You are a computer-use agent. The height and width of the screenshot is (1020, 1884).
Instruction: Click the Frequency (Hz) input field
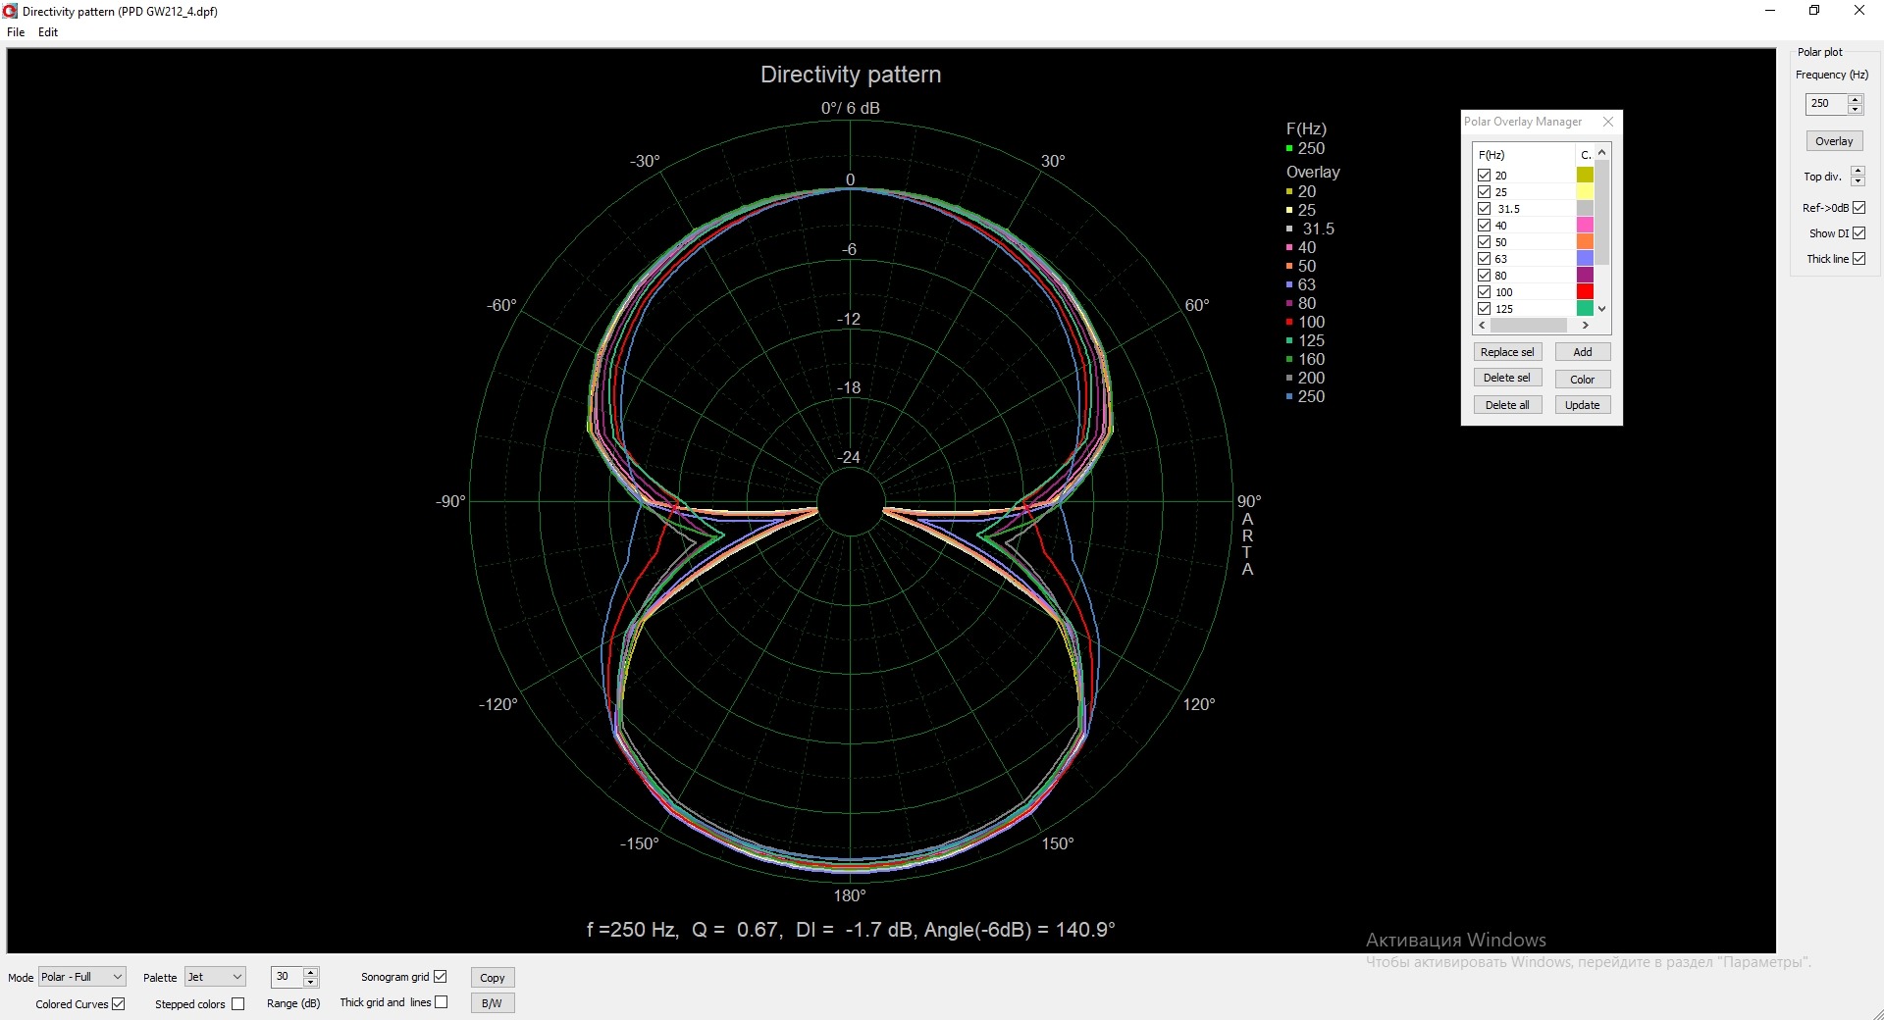click(1826, 103)
